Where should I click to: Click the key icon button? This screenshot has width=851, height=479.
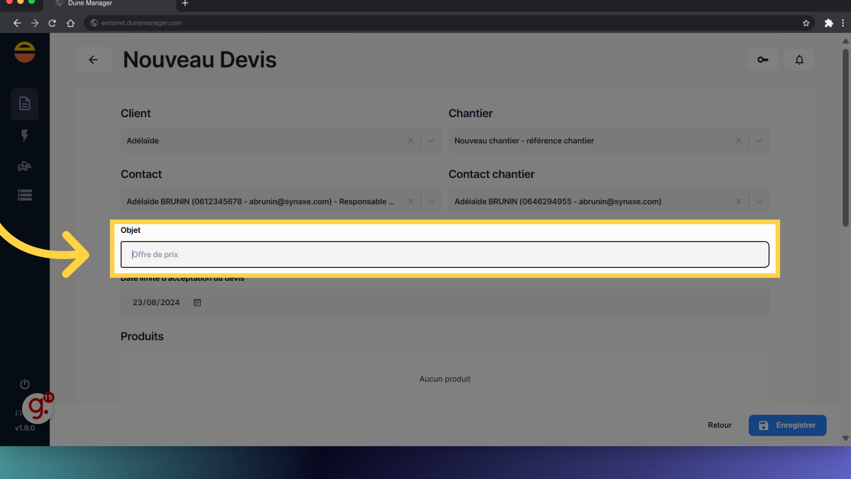point(763,60)
